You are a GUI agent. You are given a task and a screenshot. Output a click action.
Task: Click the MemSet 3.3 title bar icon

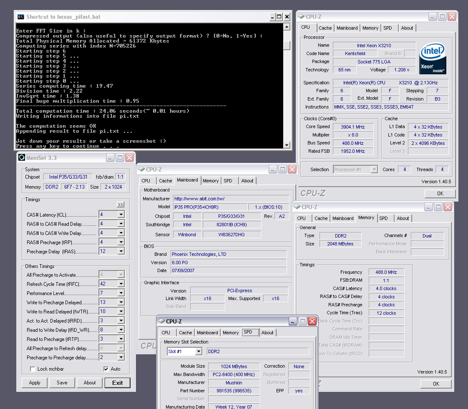(22, 158)
